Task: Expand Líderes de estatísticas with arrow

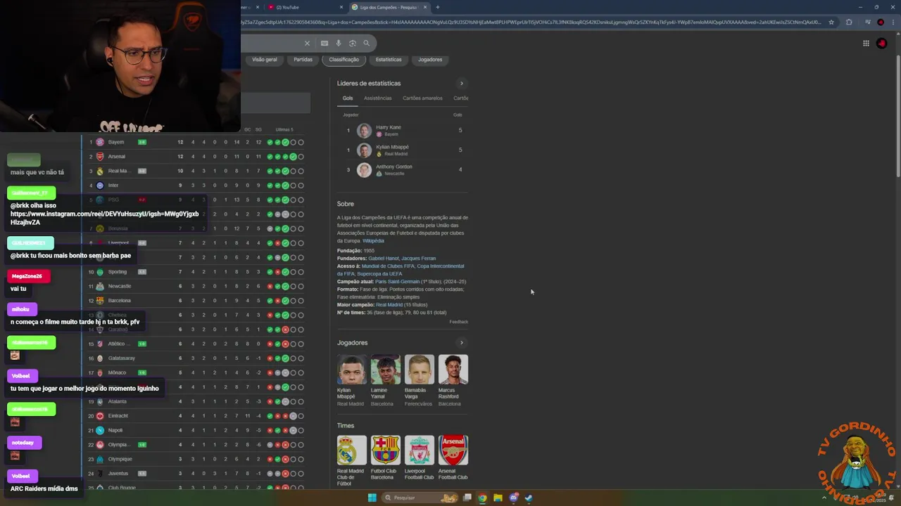Action: [462, 83]
